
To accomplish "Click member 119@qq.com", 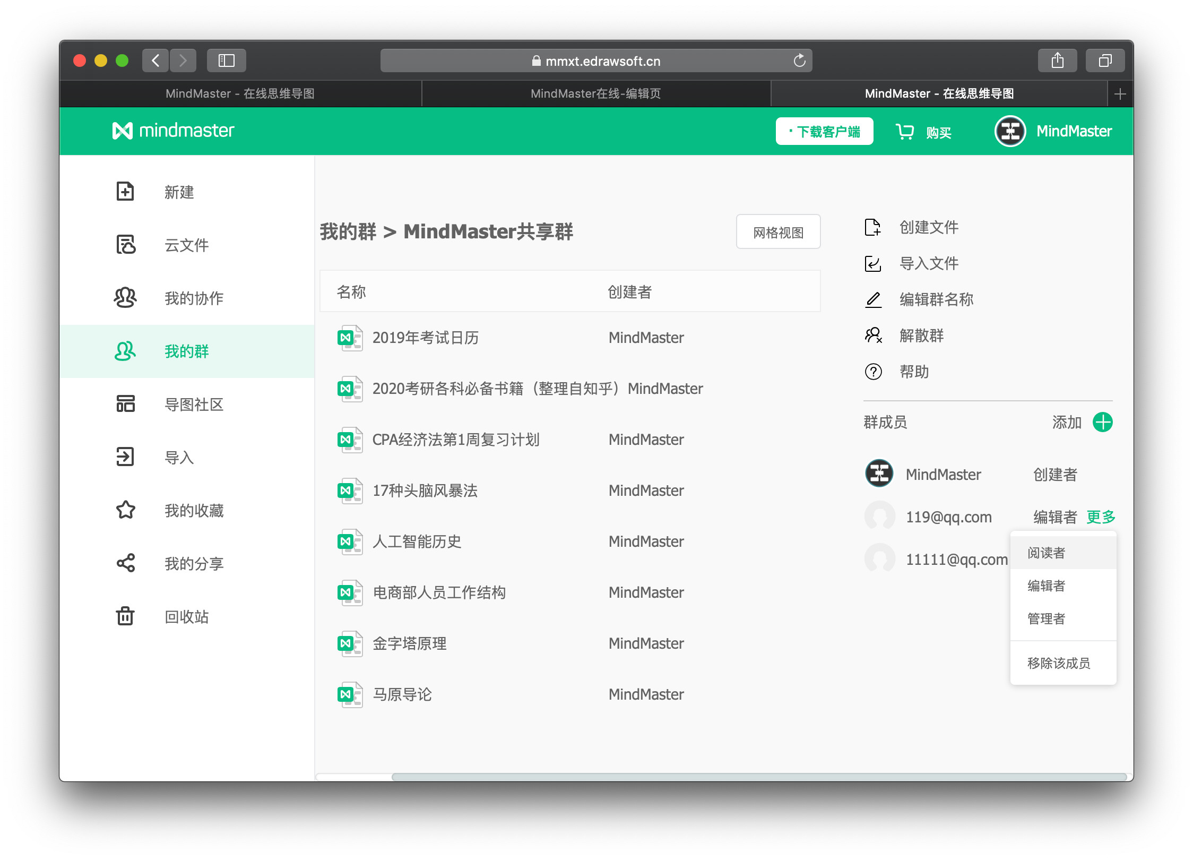I will coord(948,517).
